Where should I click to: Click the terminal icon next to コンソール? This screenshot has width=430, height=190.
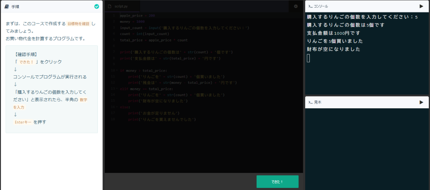point(310,6)
